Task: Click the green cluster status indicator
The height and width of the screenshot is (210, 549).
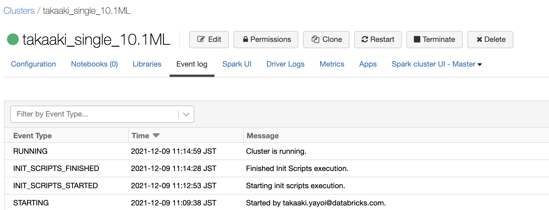Action: point(13,39)
